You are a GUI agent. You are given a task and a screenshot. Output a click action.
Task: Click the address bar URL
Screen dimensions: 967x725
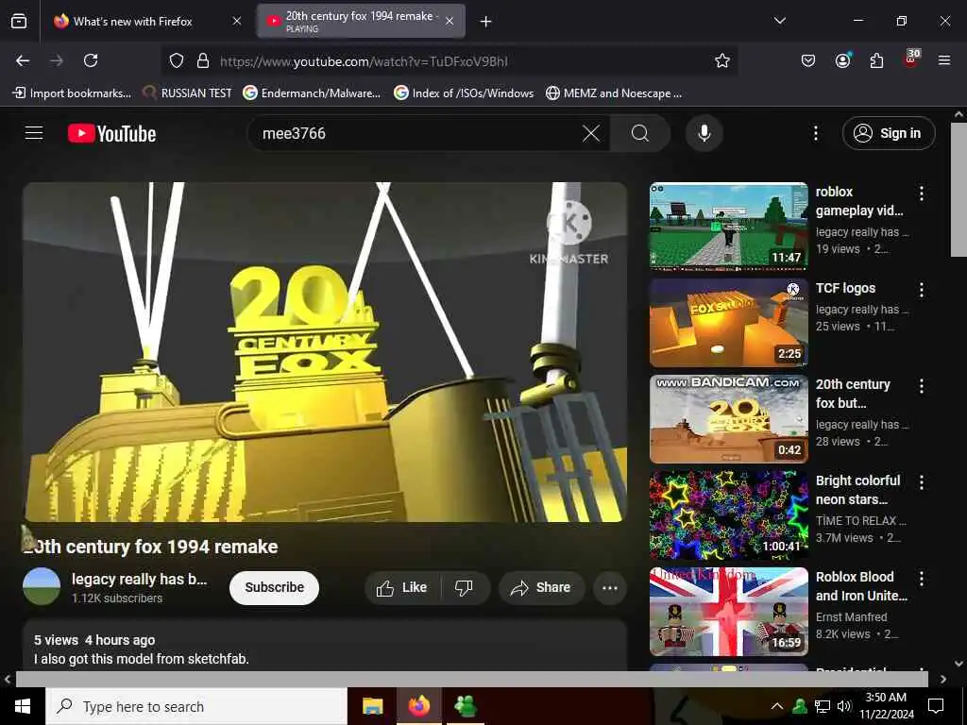[364, 61]
